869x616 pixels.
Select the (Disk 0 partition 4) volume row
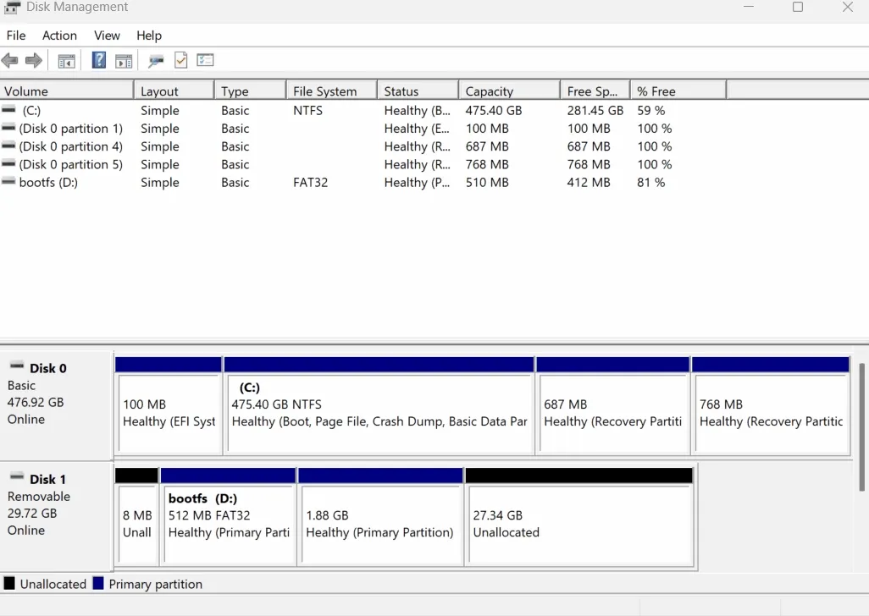[x=363, y=146]
